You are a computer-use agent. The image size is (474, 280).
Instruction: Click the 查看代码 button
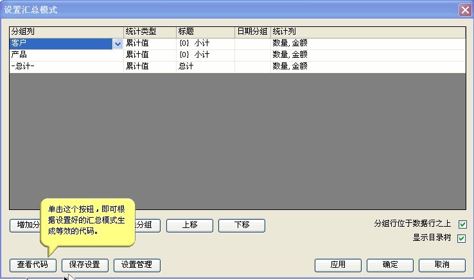tap(33, 265)
